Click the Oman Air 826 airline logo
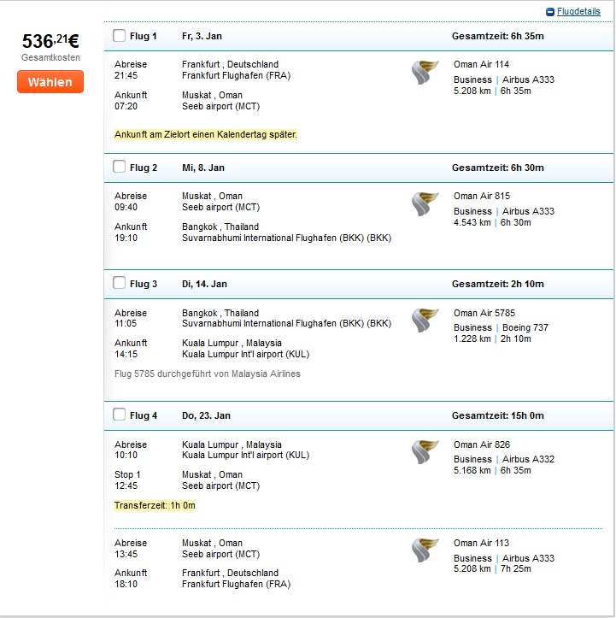This screenshot has height=618, width=616. point(425,452)
